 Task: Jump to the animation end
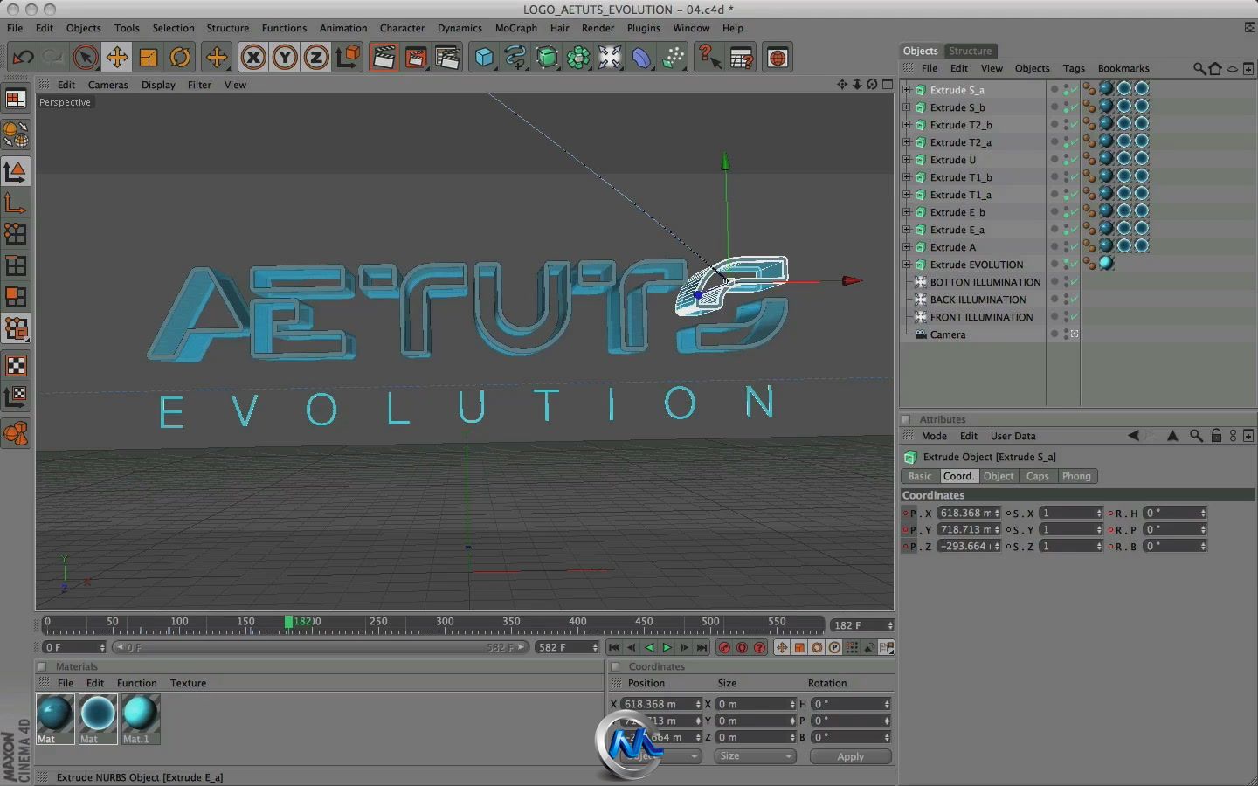(702, 647)
